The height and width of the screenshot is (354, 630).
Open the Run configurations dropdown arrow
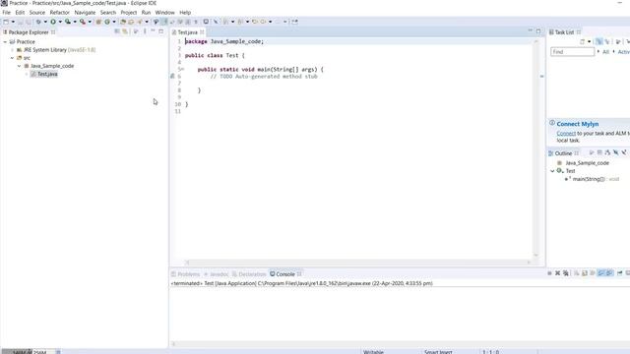[60, 22]
